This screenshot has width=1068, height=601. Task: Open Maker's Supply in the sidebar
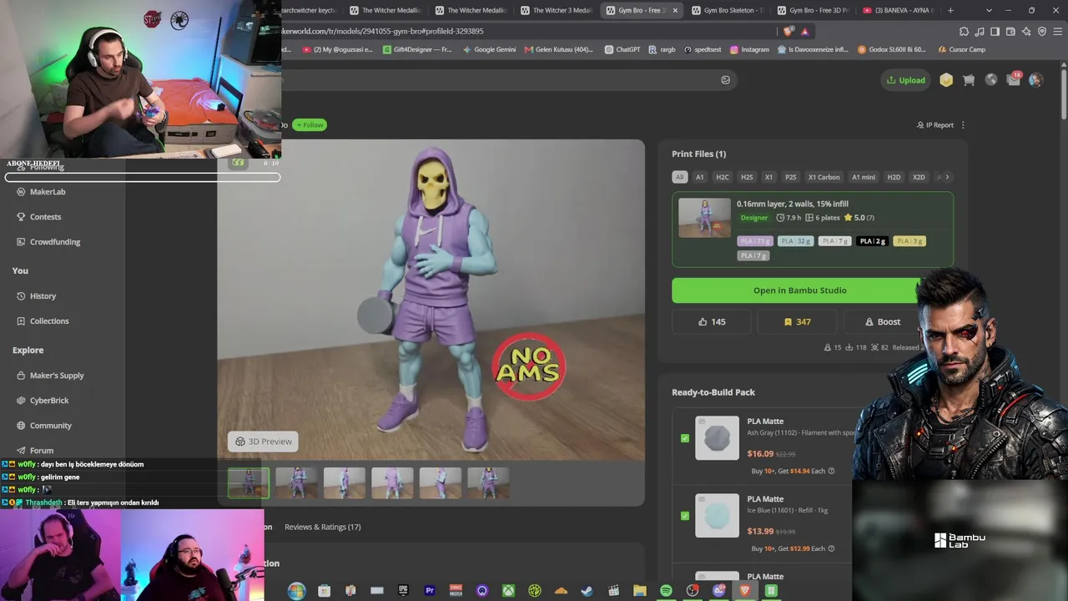click(57, 376)
